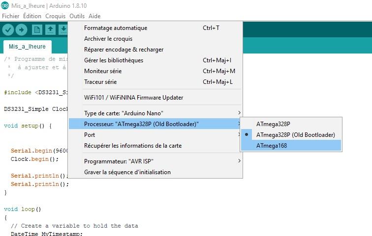Open the Moniteur série
Viewport: 372px width, 236px height.
[155, 71]
